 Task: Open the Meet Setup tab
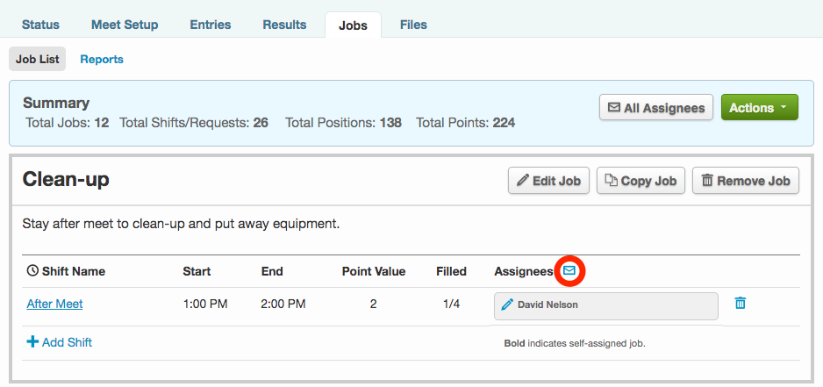point(125,25)
